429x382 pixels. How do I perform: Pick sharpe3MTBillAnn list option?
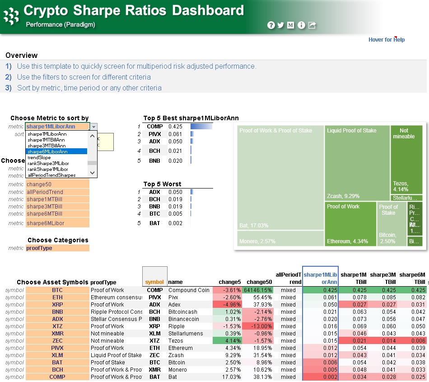click(47, 146)
